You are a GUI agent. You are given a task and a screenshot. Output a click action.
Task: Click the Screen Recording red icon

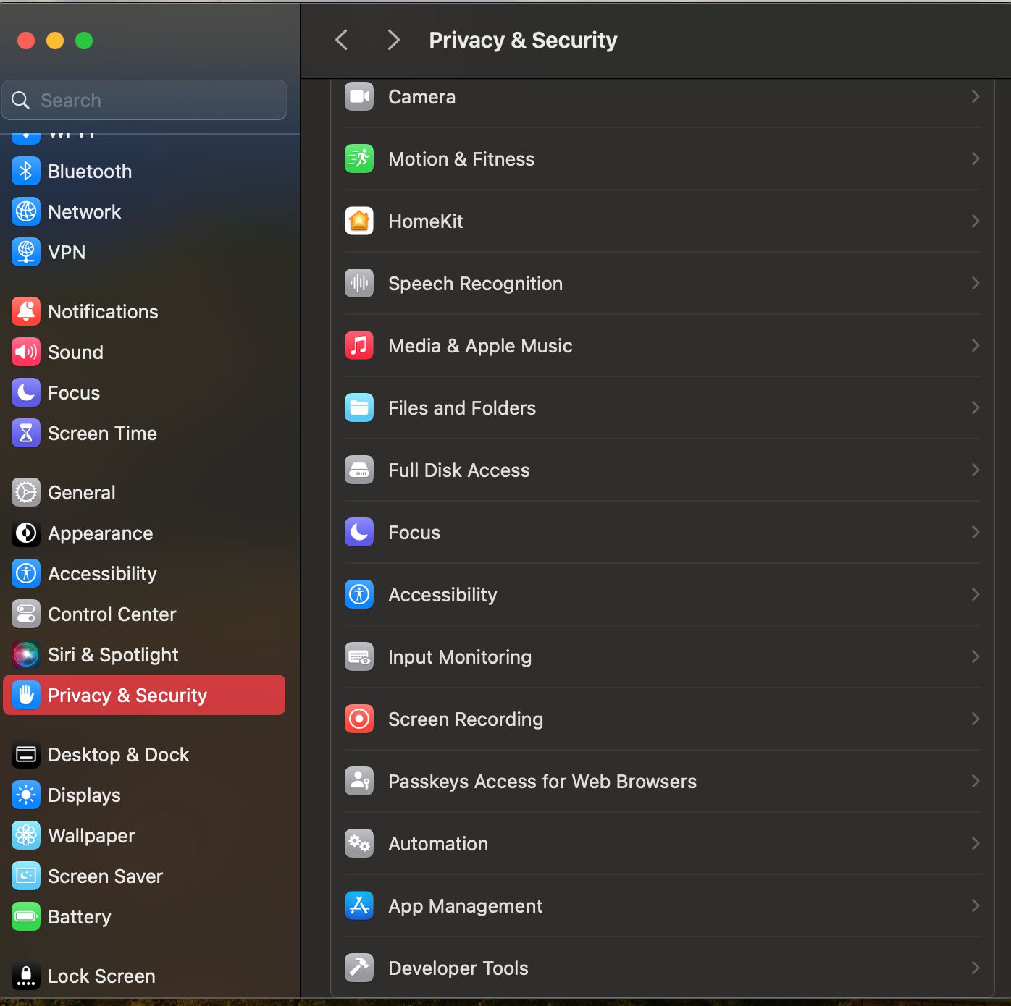click(359, 719)
